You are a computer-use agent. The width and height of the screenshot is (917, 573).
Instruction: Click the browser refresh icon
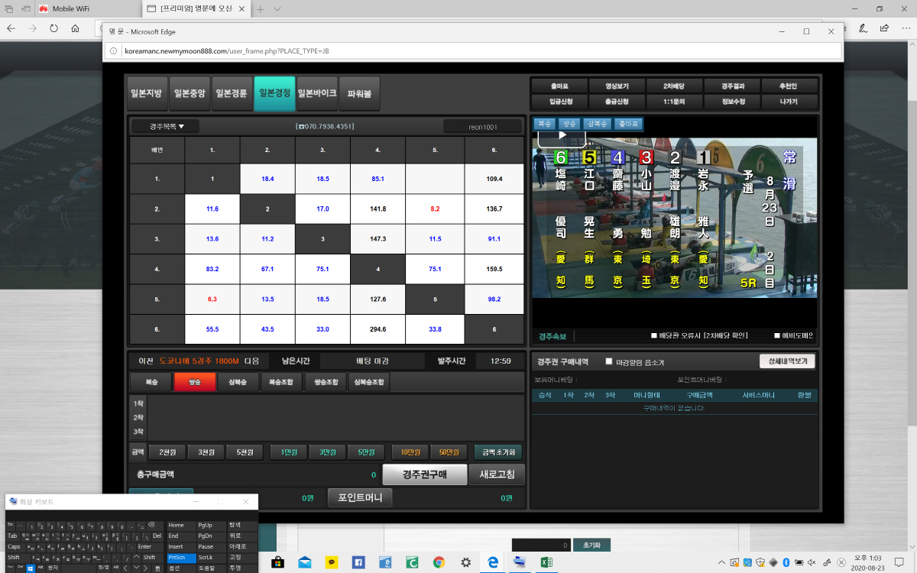point(53,28)
